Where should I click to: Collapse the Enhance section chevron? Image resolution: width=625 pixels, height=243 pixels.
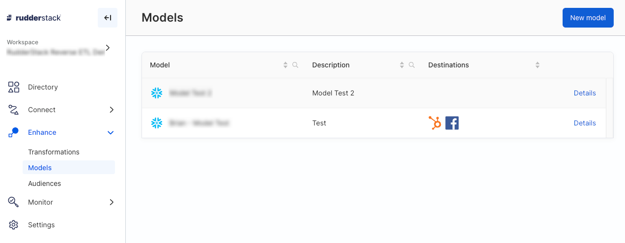coord(111,133)
